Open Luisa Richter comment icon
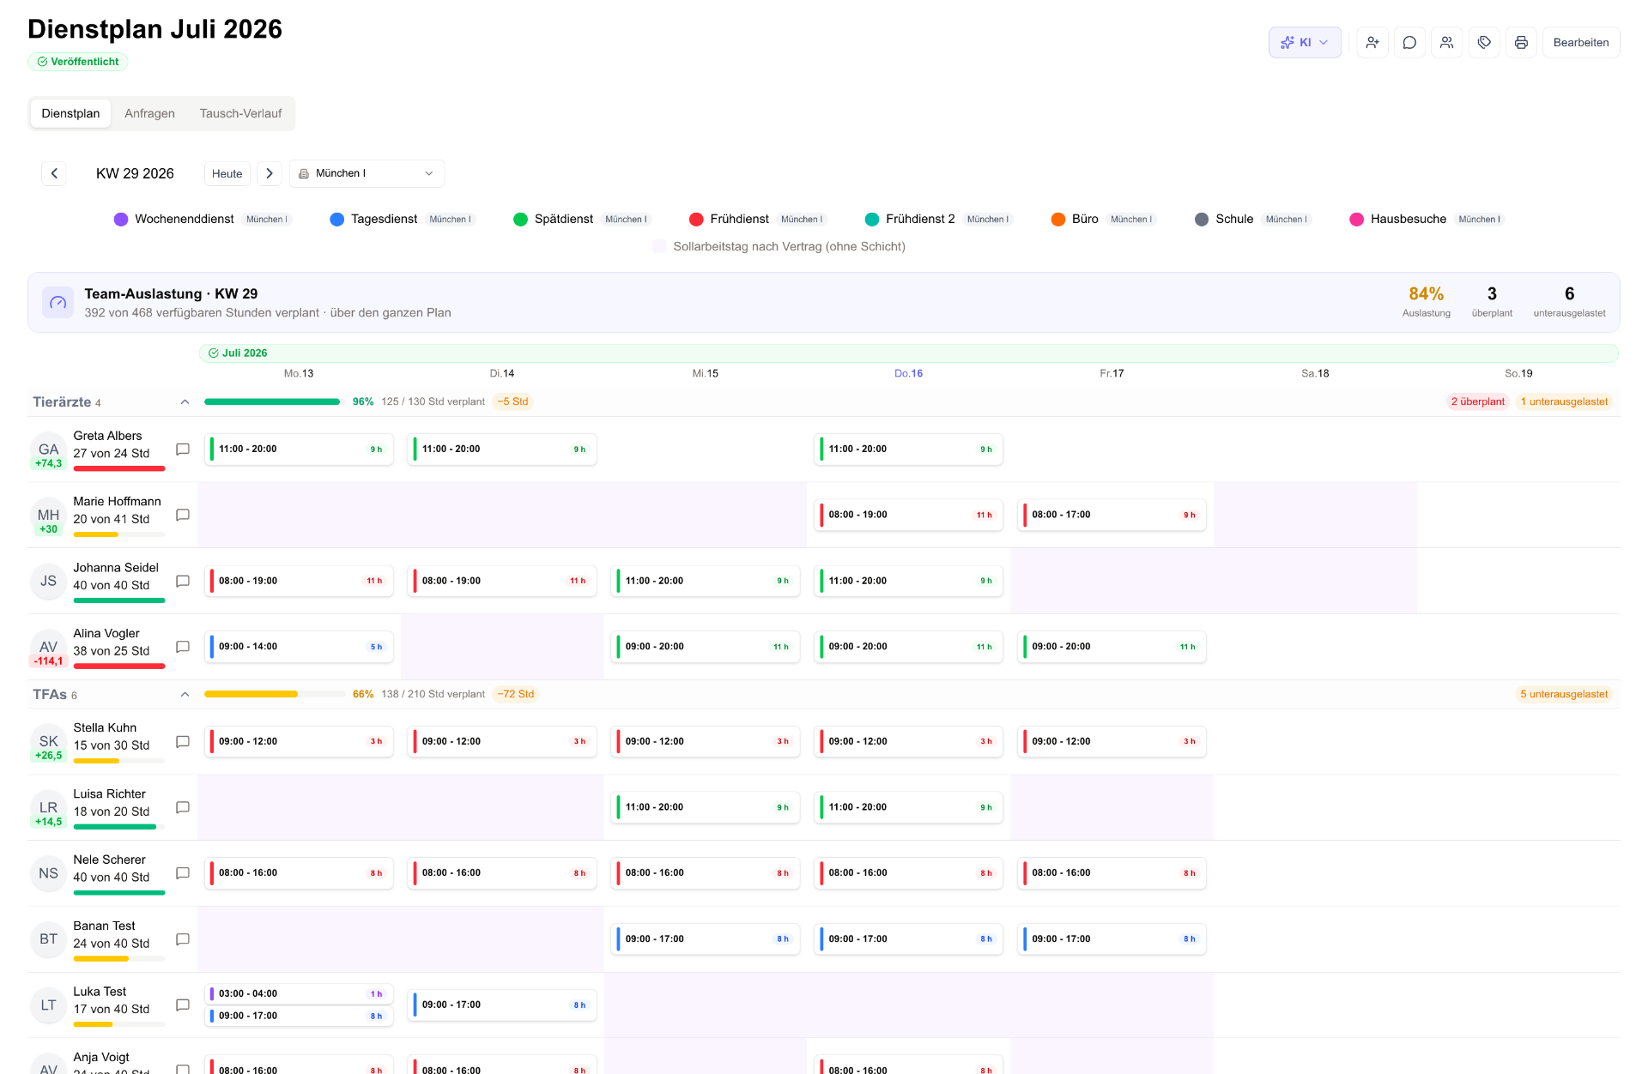Screen dimensions: 1648x1074 point(183,808)
